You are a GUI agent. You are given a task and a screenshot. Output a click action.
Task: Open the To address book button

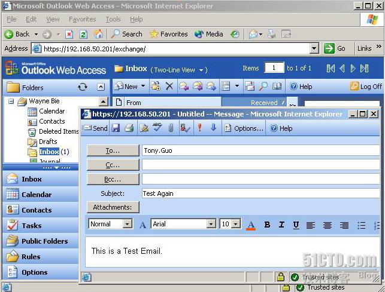(x=113, y=150)
